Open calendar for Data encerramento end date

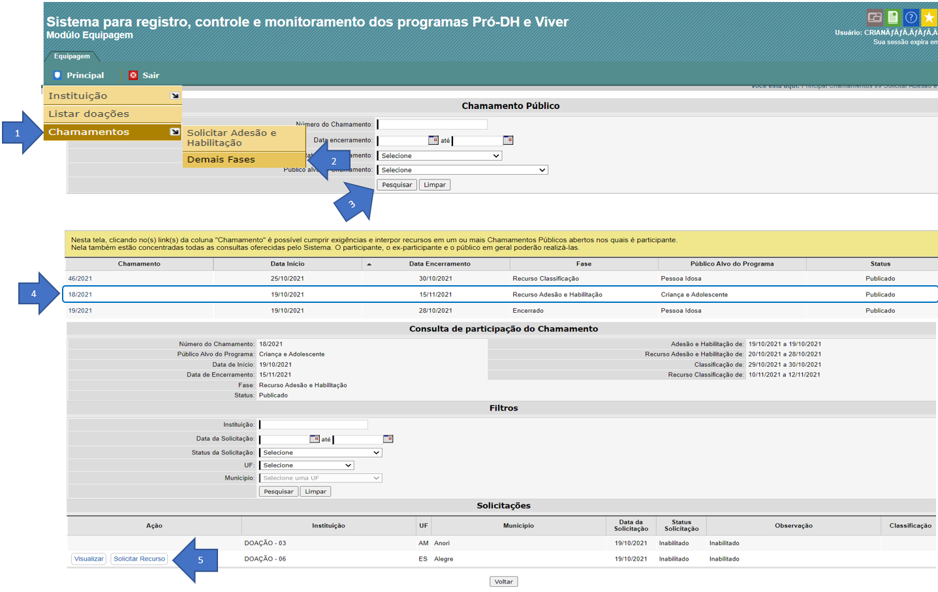508,140
